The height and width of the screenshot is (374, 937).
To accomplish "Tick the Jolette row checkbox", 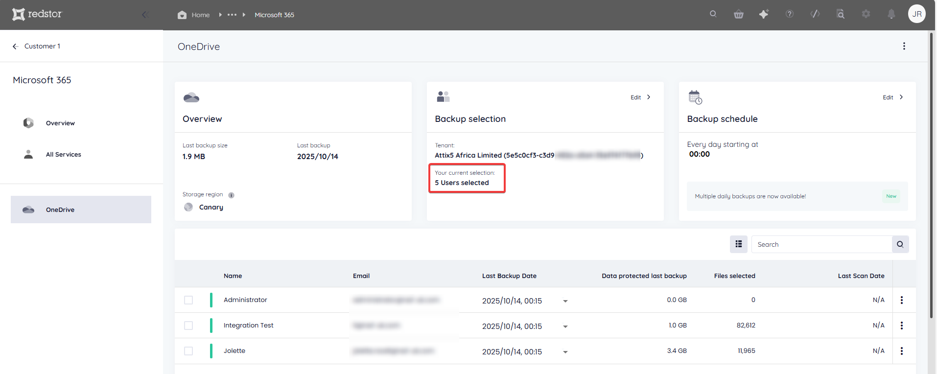I will tap(188, 351).
